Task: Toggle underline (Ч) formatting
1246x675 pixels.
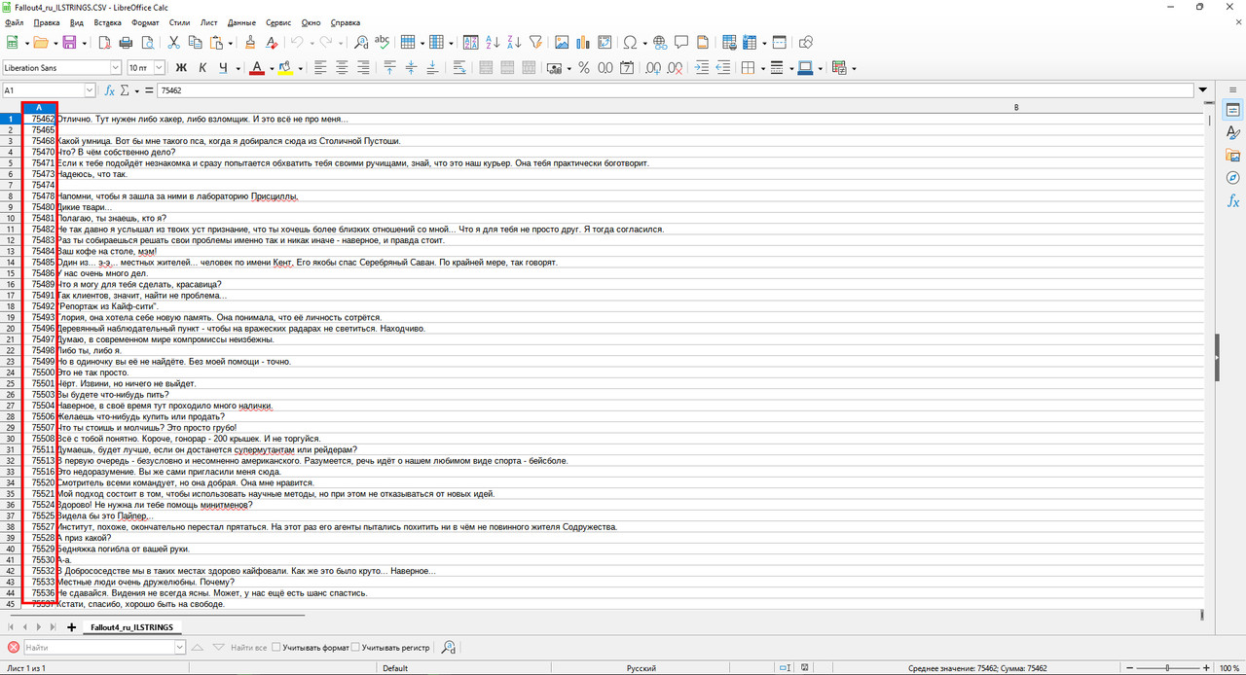Action: [x=224, y=68]
